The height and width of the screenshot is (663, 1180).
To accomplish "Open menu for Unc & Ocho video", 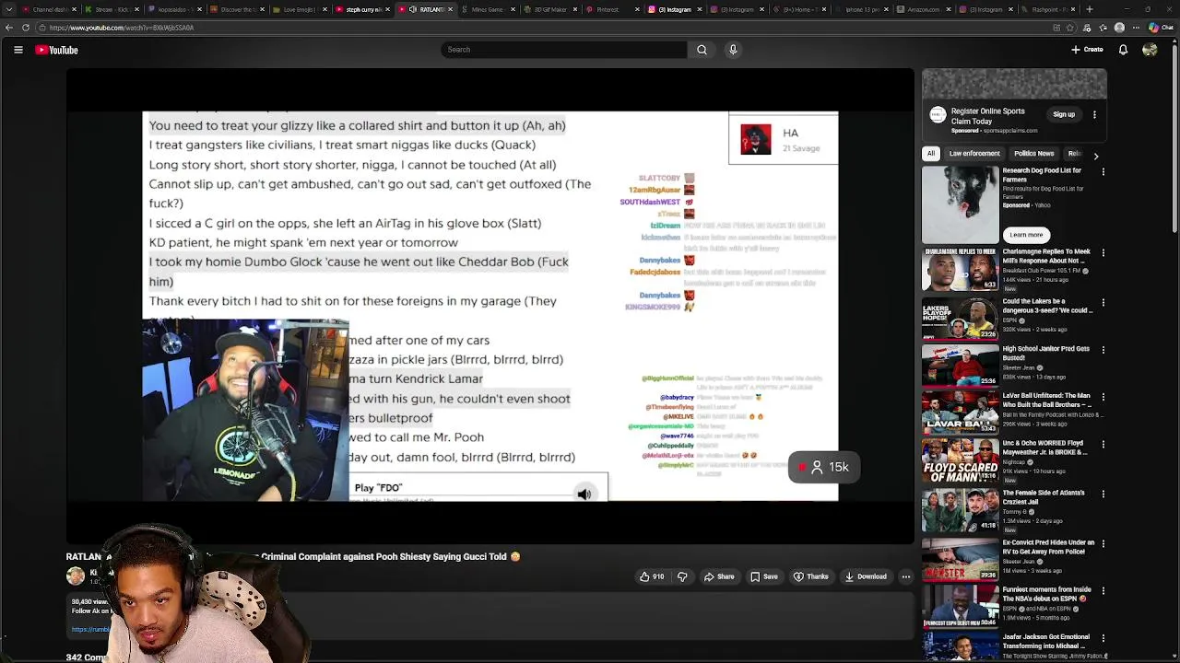I will 1103,445.
